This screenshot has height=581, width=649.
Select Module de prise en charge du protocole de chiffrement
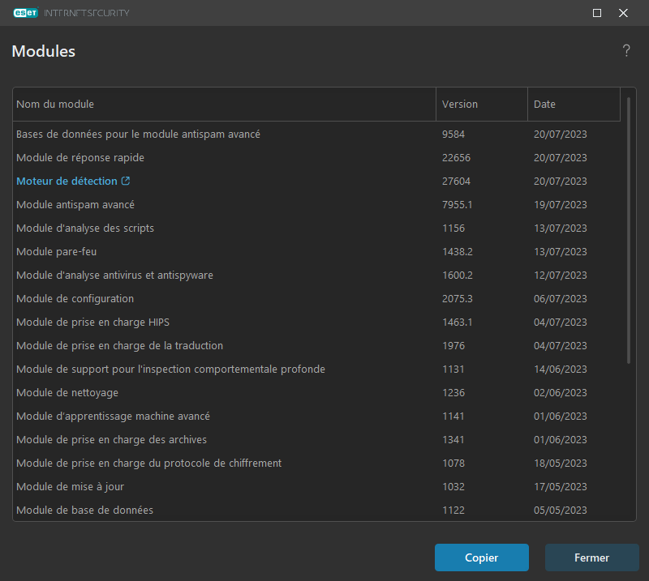point(316,464)
